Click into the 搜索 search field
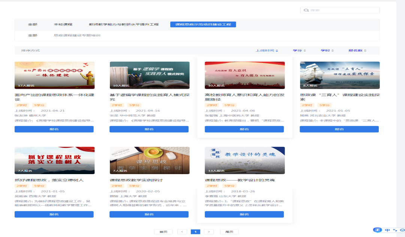The width and height of the screenshot is (405, 237). pyautogui.click(x=343, y=10)
